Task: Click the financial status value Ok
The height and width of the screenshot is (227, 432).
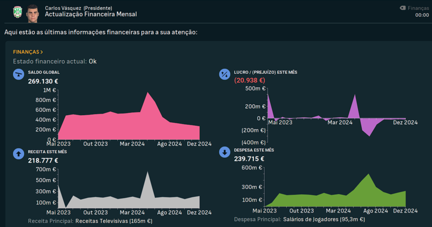Action: [92, 61]
